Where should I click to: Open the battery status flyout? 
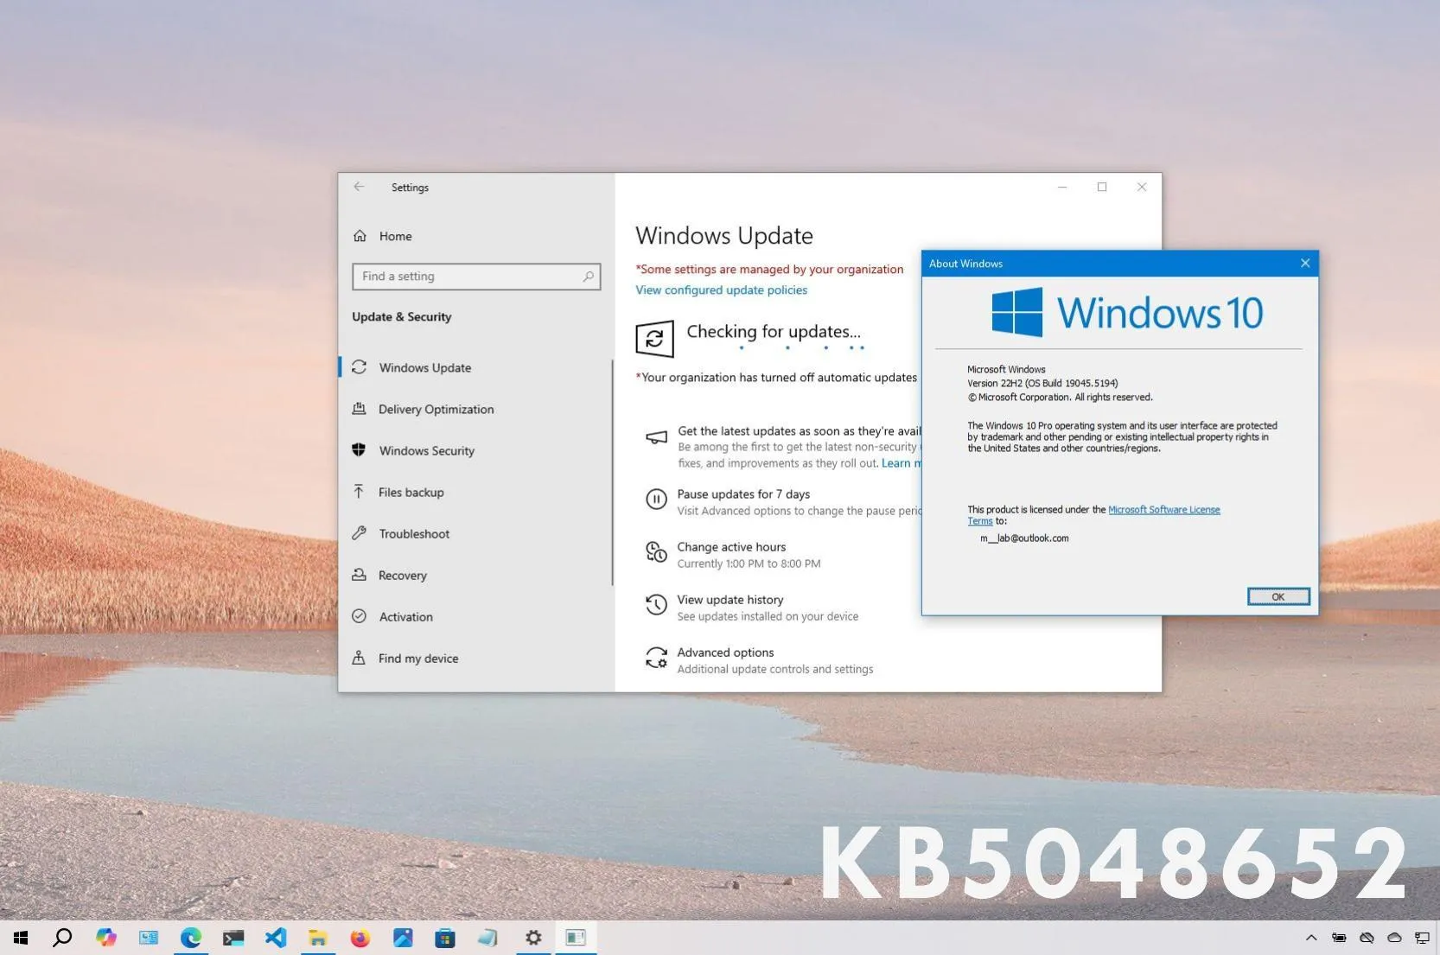[1339, 938]
